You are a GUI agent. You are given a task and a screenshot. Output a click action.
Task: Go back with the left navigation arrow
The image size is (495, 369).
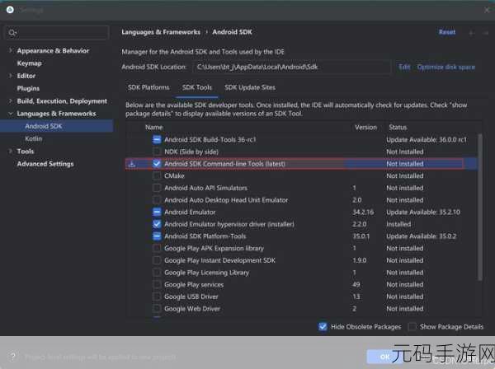[x=471, y=32]
